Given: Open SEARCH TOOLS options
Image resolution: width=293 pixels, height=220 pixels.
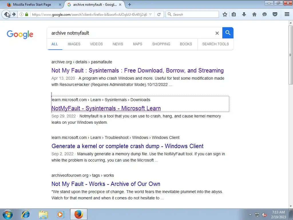Looking at the screenshot, I should click(x=215, y=44).
